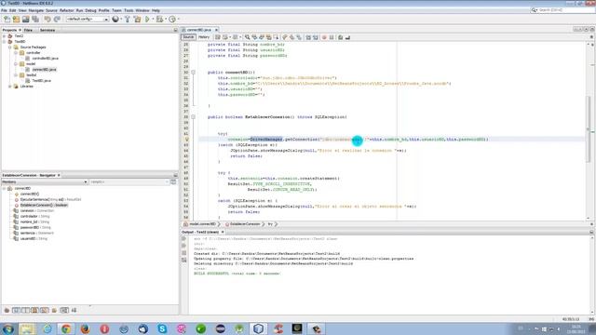
Task: Click the Save All toolbar icon
Action: coord(35,19)
